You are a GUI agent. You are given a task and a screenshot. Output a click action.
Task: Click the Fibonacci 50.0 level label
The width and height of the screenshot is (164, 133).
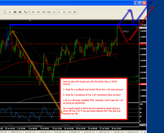pos(137,76)
